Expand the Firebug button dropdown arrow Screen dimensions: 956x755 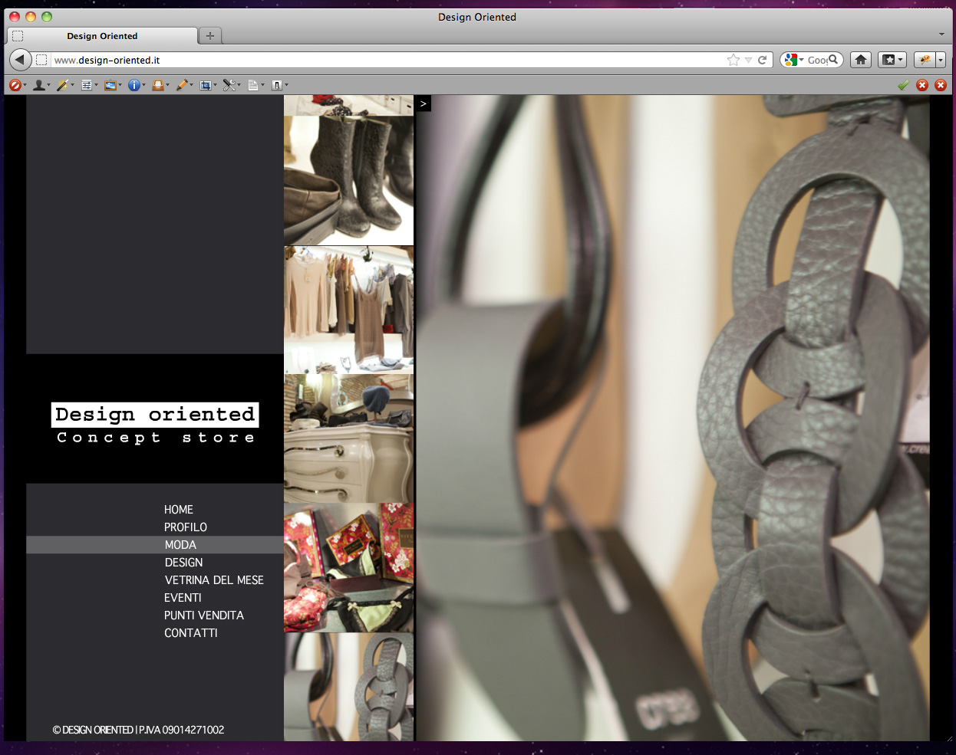coord(941,60)
